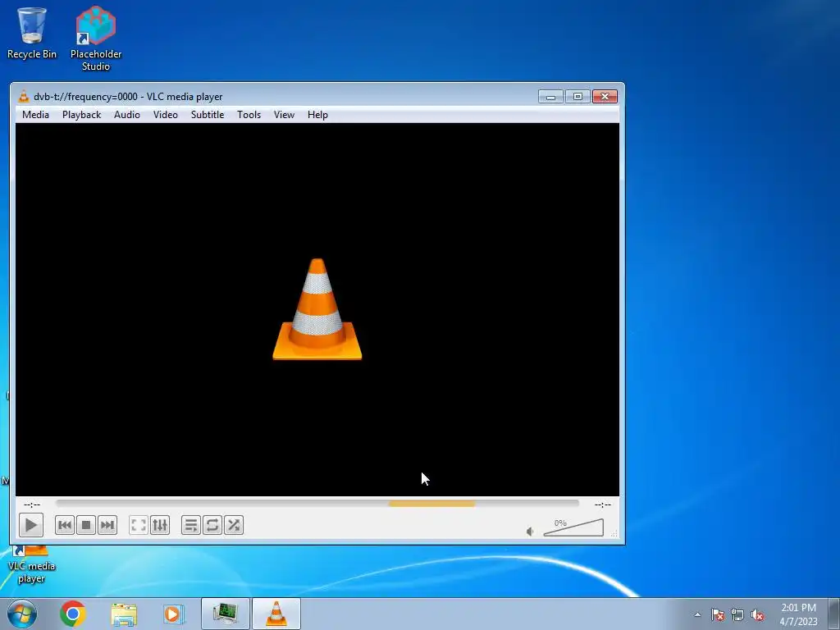Viewport: 840px width, 630px height.
Task: Show the playlist panel
Action: coord(190,525)
